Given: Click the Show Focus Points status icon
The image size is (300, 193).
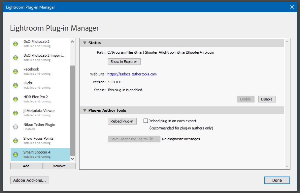Looking at the screenshot, I should (16, 141).
